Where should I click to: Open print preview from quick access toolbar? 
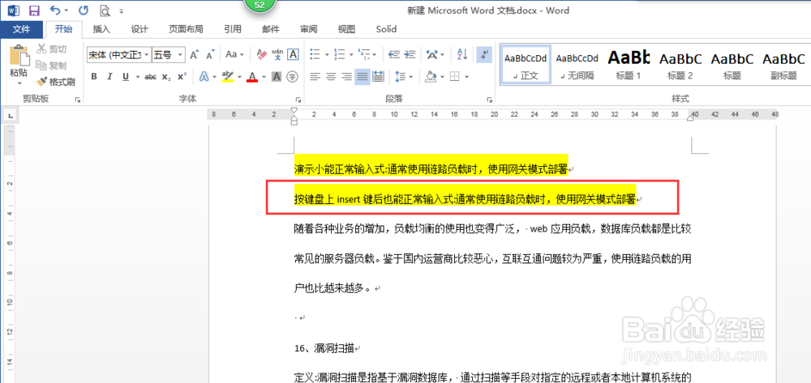point(105,11)
